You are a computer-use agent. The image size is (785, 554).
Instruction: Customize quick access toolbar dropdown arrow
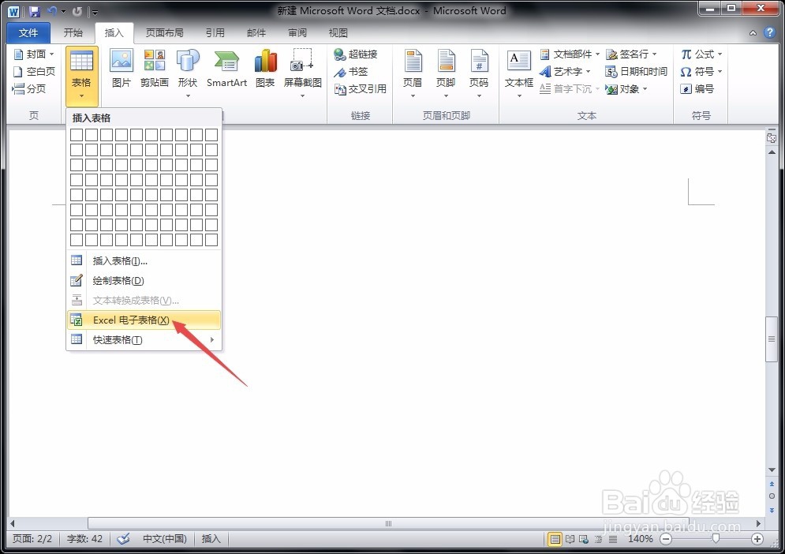95,12
